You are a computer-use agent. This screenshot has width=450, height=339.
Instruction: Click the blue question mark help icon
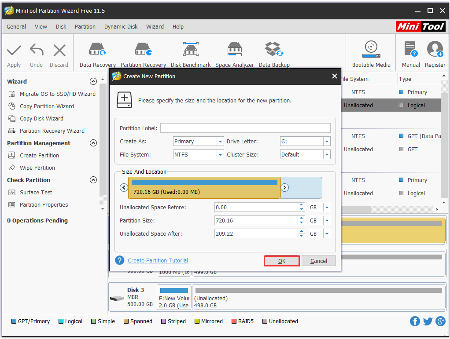(x=120, y=260)
